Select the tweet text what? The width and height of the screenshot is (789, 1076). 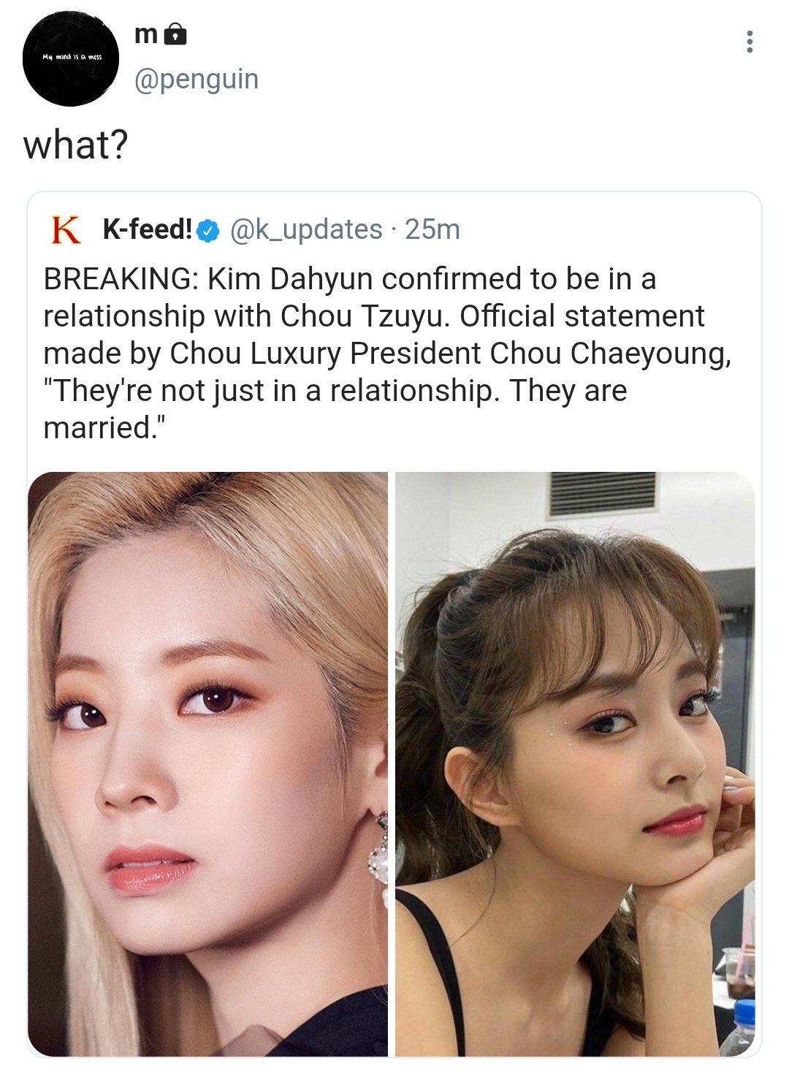point(76,145)
